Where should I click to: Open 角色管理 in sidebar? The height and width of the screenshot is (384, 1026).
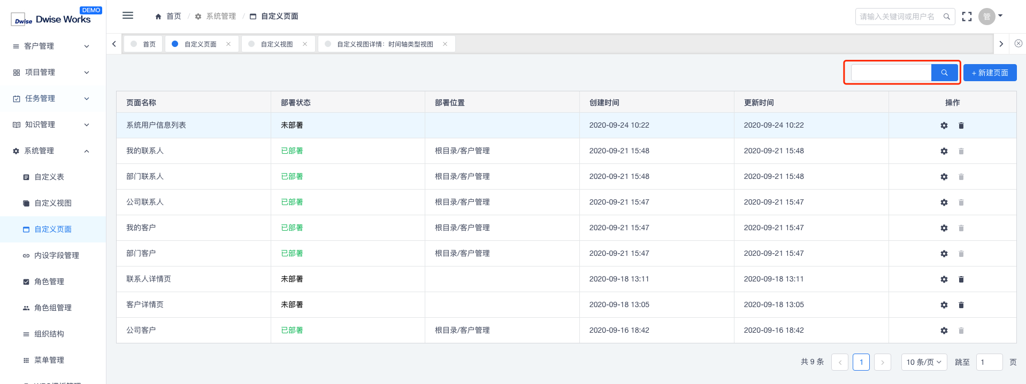click(x=52, y=281)
